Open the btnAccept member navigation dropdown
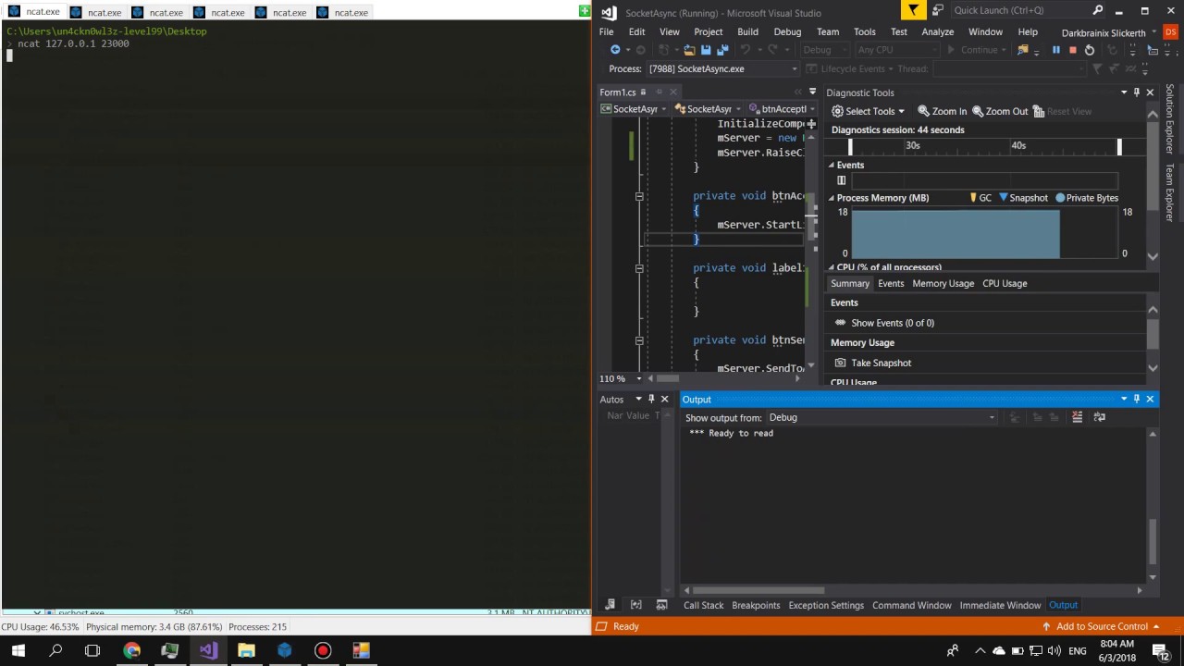 click(x=812, y=109)
